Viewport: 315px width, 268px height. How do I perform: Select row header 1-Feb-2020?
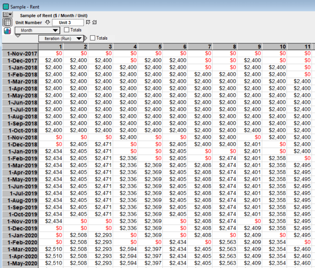tap(20, 242)
